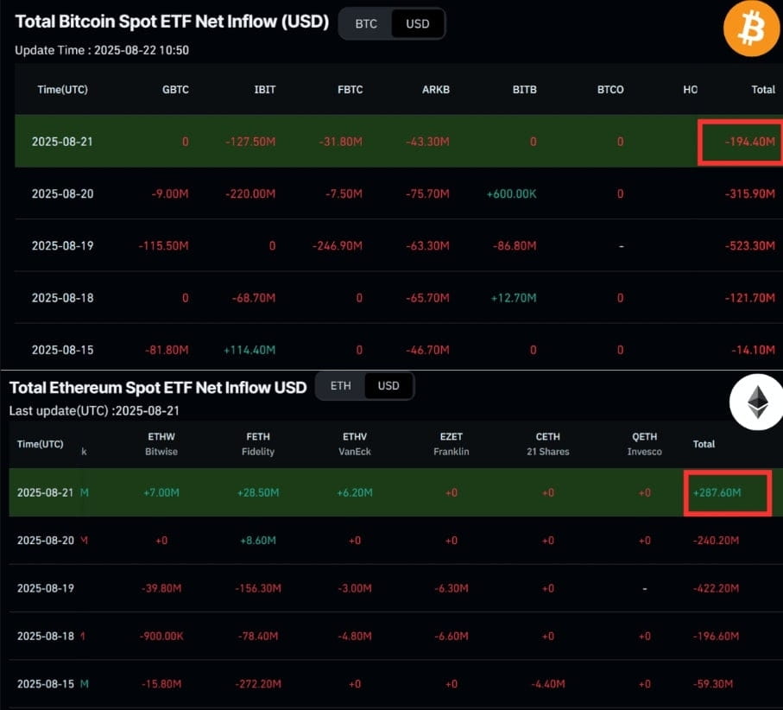Click the ARKB column header
The image size is (783, 710).
436,90
